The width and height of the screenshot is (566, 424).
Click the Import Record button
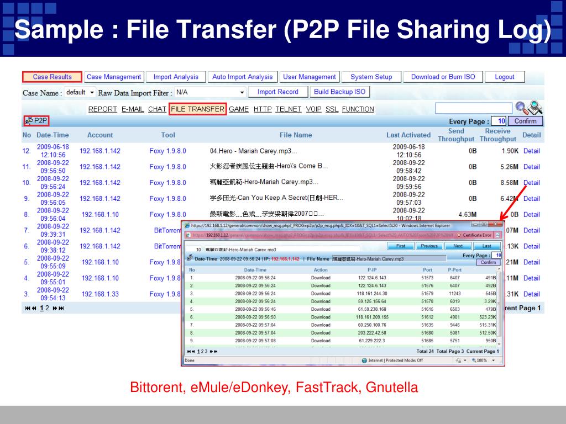click(x=277, y=92)
